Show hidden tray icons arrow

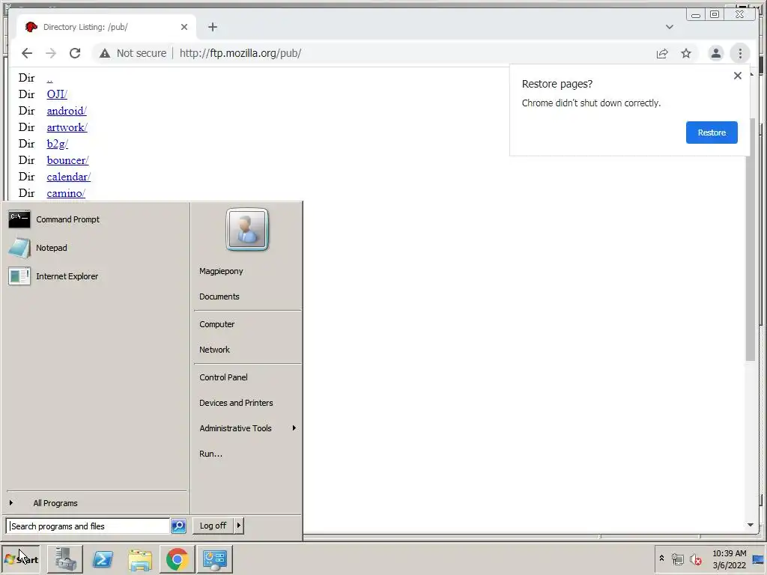click(x=661, y=559)
